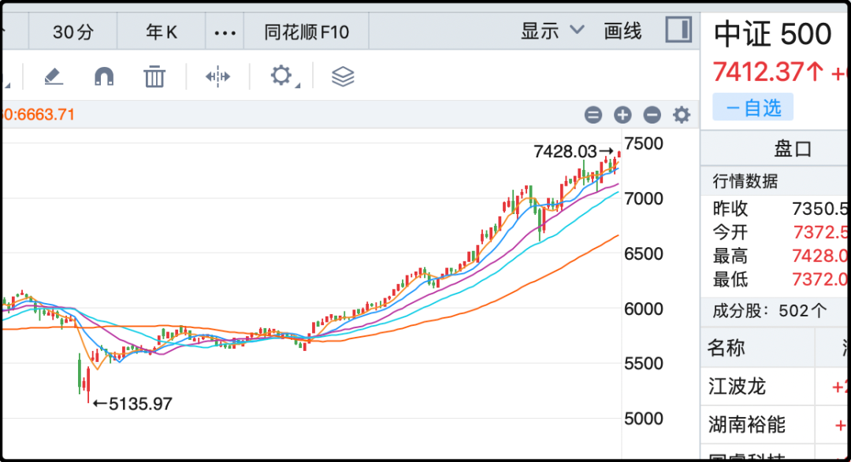This screenshot has width=851, height=462.
Task: Select the 湖南裕能 stock row
Action: coord(775,424)
